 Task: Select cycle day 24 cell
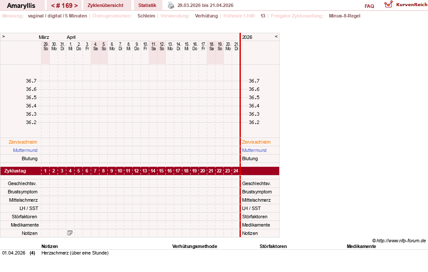(236, 171)
